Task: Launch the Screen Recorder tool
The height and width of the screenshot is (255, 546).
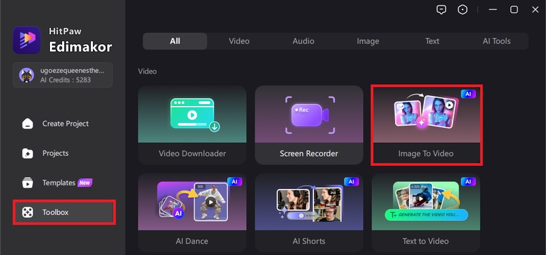Action: click(309, 125)
